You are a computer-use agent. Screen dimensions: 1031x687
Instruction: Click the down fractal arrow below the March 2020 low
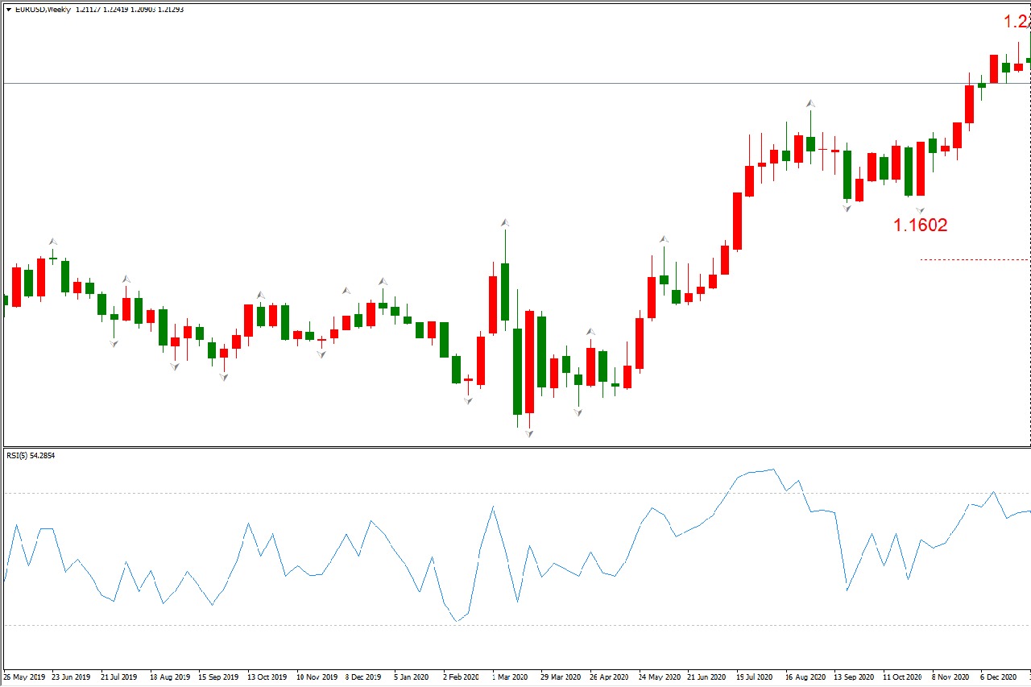(x=529, y=434)
